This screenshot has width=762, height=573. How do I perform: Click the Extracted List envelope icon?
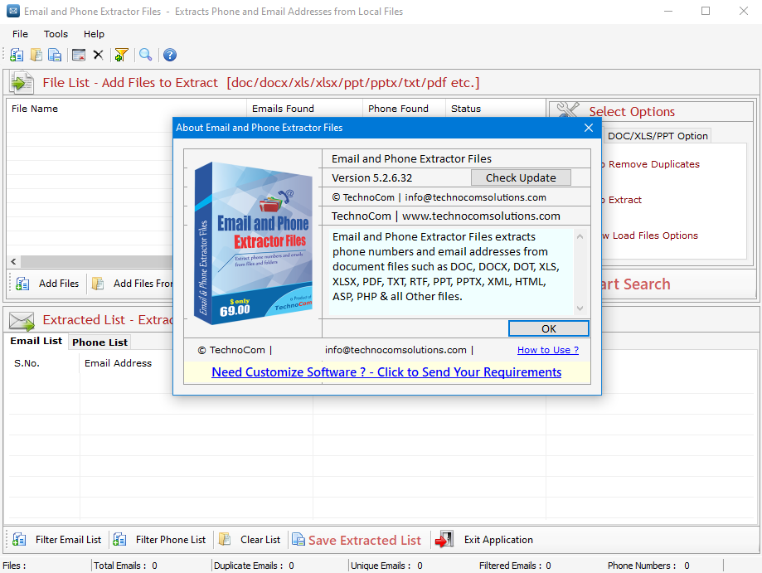pyautogui.click(x=22, y=321)
